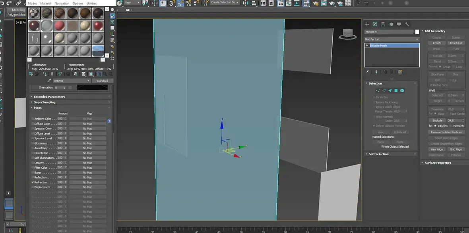Open the Create command panel tab

(x=367, y=24)
